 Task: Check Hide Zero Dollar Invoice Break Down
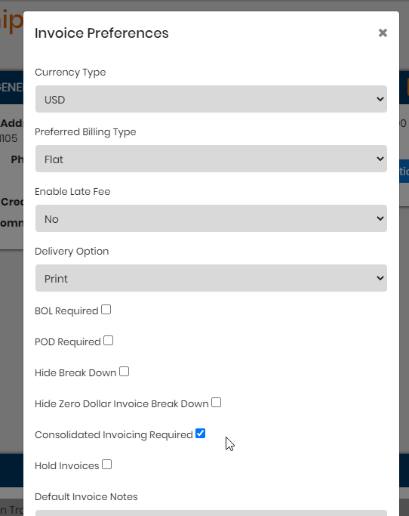[x=217, y=403]
